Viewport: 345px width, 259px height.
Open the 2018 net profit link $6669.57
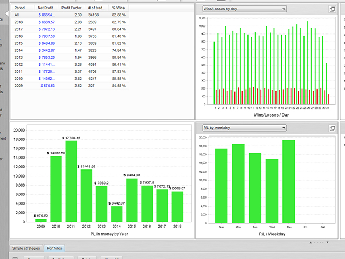(x=47, y=22)
